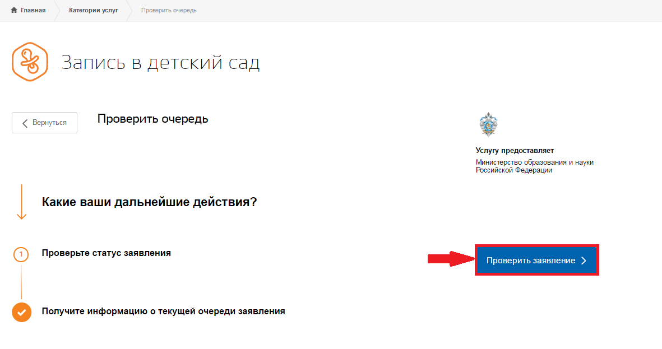The image size is (662, 349).
Task: Click the home icon in the breadcrumb
Action: point(14,11)
